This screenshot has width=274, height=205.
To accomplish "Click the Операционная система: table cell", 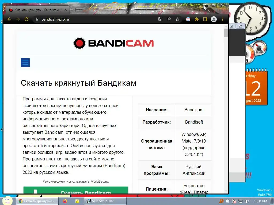I will [x=157, y=144].
